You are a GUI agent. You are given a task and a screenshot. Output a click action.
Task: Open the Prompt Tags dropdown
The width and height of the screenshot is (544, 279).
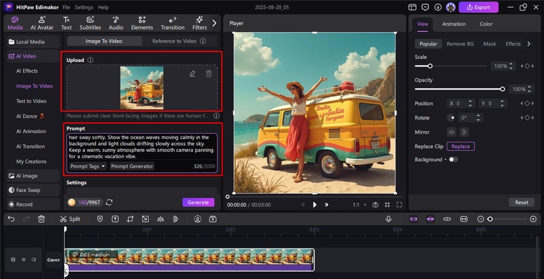[88, 166]
